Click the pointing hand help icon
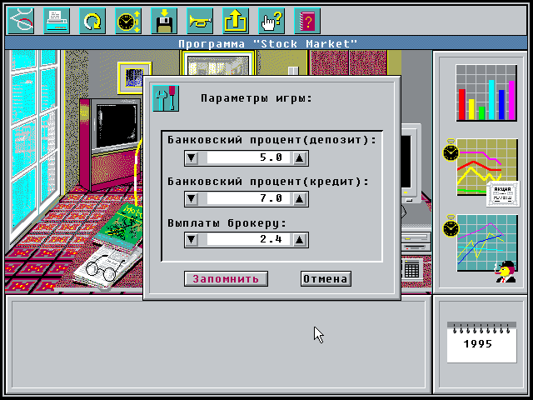Image resolution: width=533 pixels, height=400 pixels. click(271, 21)
